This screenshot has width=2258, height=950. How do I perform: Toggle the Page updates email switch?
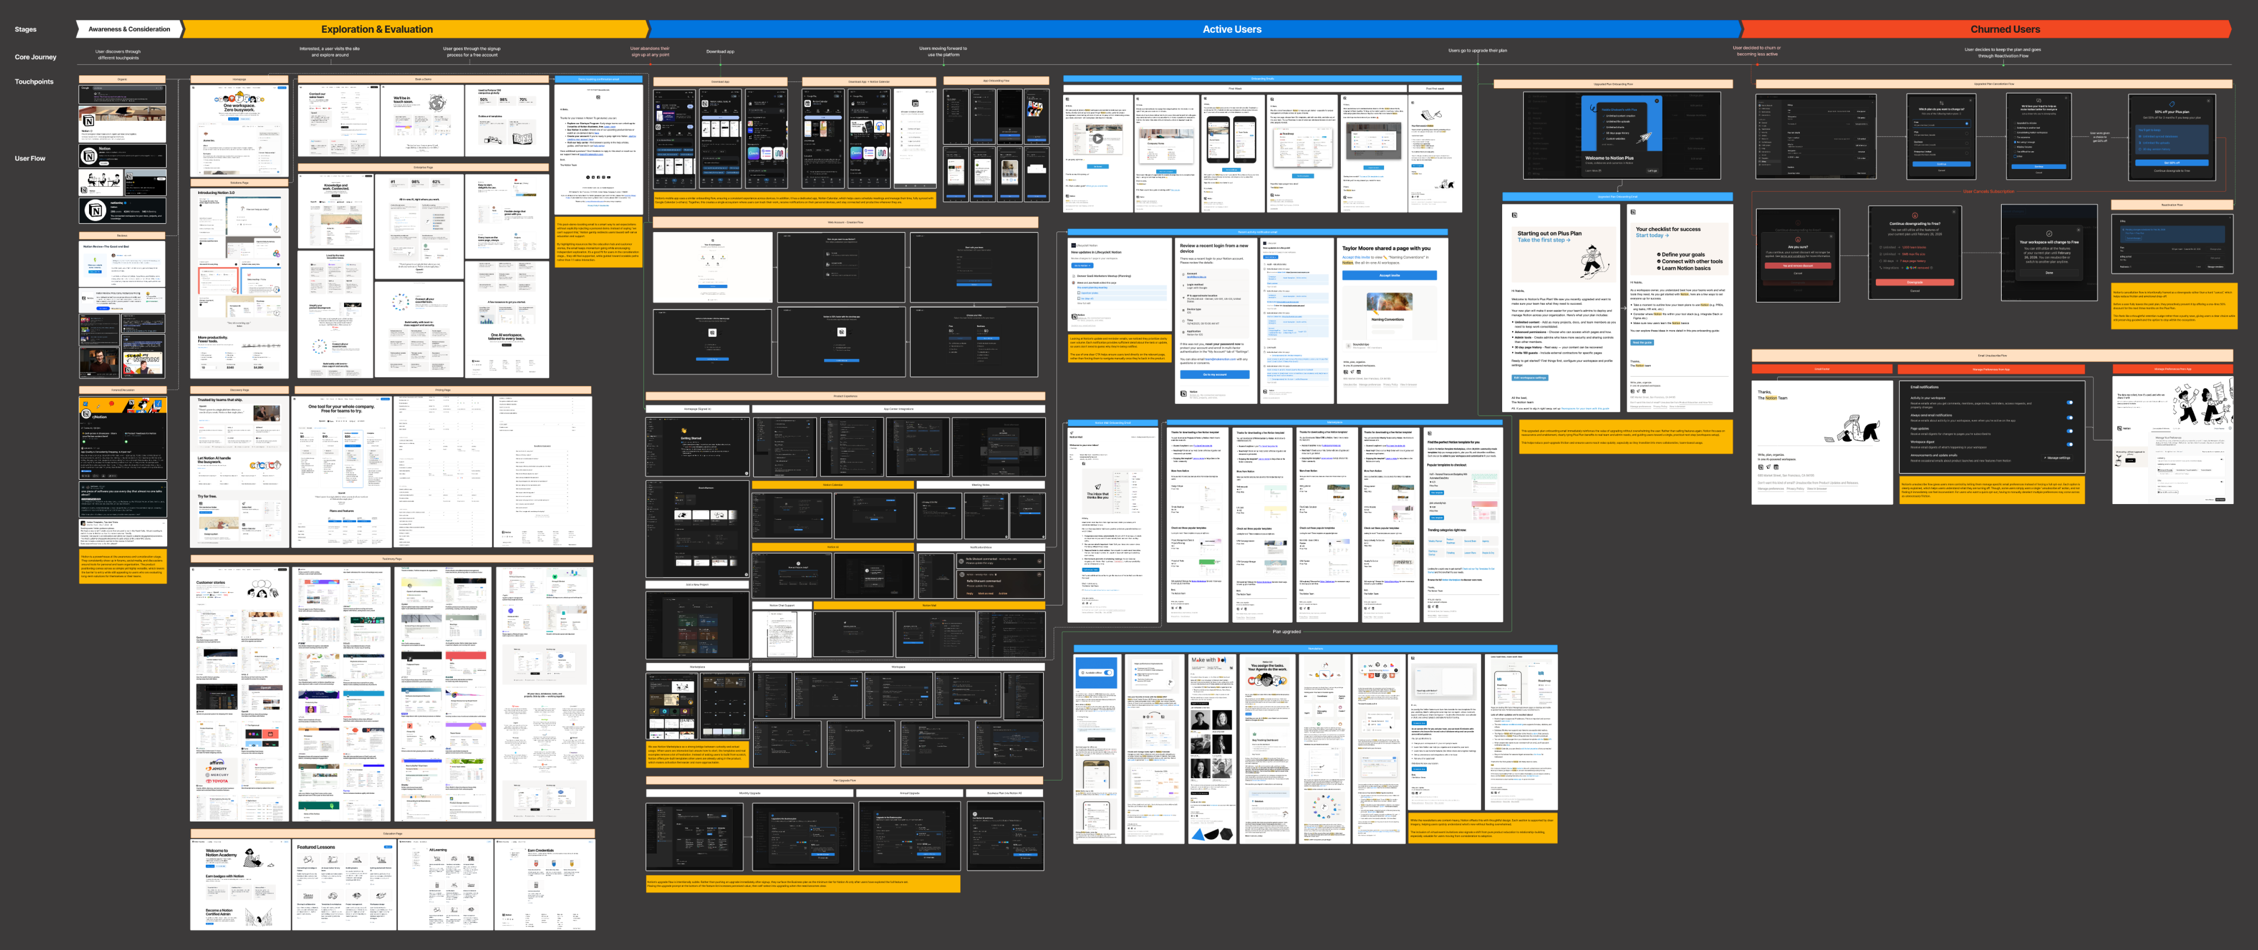point(2068,430)
